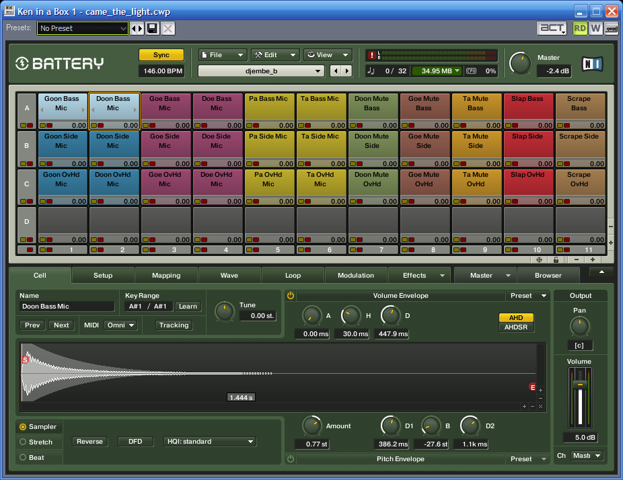The width and height of the screenshot is (623, 480).
Task: Select column 5 header
Action: pyautogui.click(x=270, y=249)
